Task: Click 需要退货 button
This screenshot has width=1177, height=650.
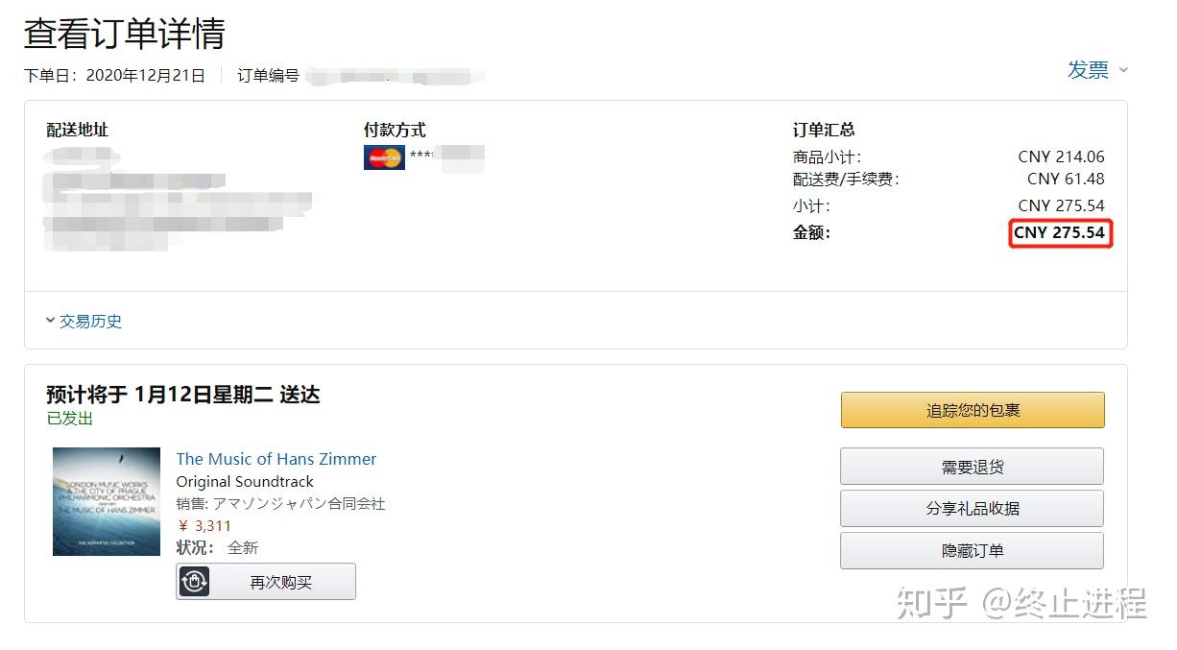Action: [x=972, y=467]
